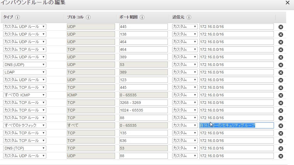Open the DNS (UDP) type dropdown
294x165 pixels.
pos(24,65)
